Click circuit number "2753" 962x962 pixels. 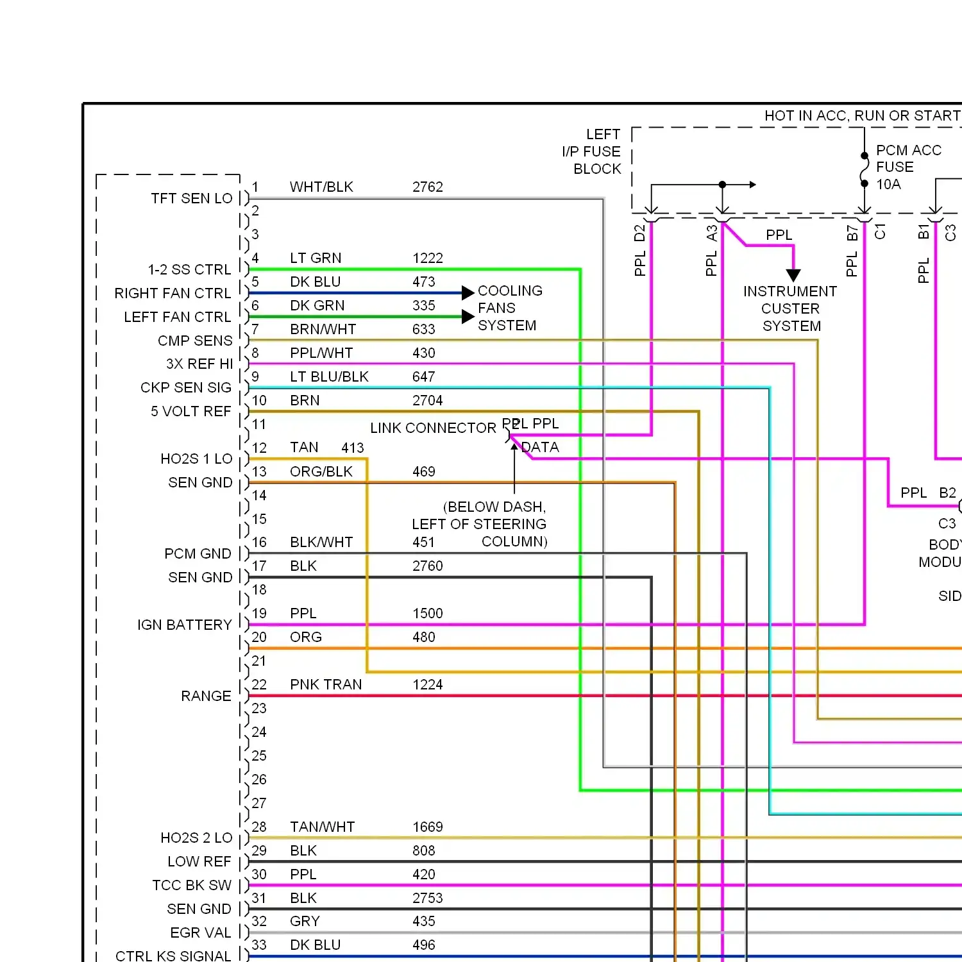click(x=428, y=898)
